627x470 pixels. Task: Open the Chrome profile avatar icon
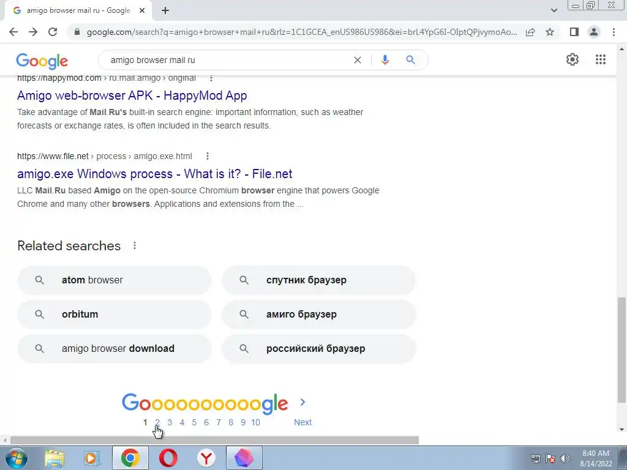click(594, 32)
